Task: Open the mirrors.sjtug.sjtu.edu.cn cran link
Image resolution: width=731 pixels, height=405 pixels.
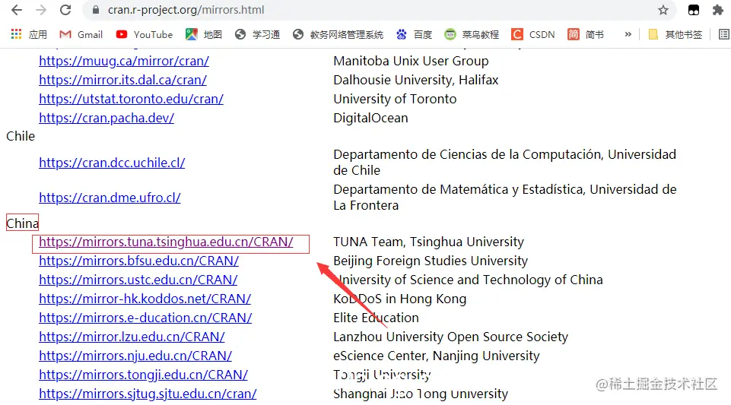Action: tap(148, 394)
